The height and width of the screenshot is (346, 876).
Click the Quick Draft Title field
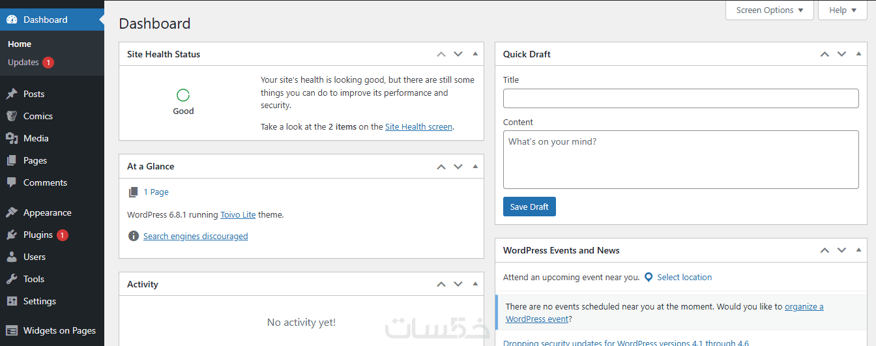(x=680, y=98)
